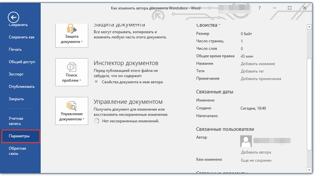
Task: Click the scrollbar down arrow
Action: tap(309, 170)
